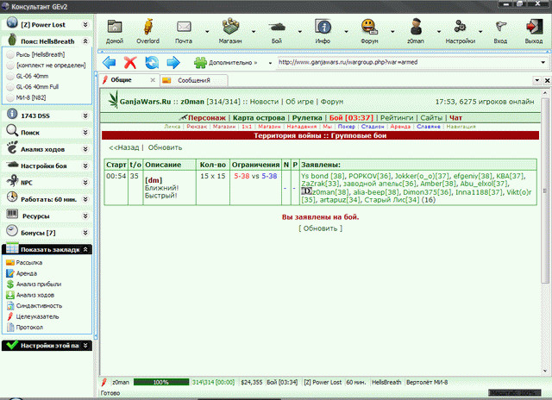The height and width of the screenshot is (400, 552).
Task: Open the Инфо information icon
Action: (323, 27)
